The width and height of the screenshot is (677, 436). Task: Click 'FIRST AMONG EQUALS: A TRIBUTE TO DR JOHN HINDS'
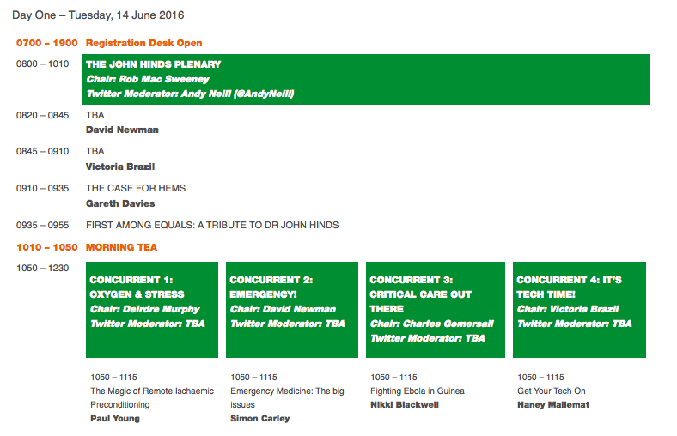[x=212, y=225]
